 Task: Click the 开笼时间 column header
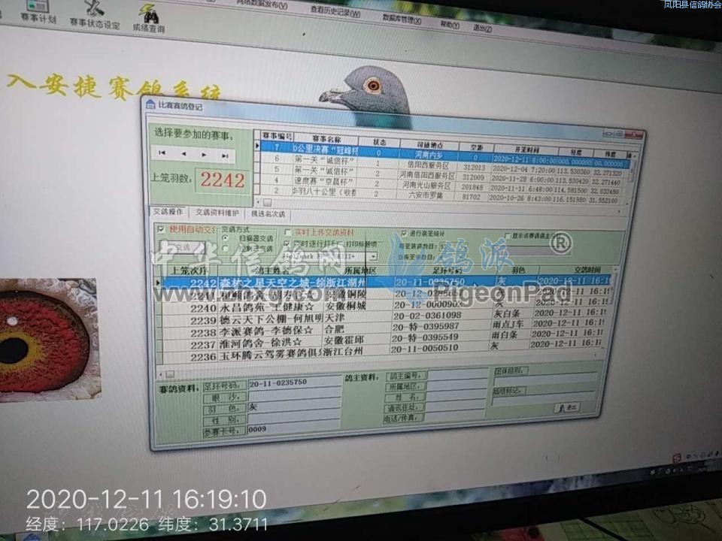coord(526,149)
